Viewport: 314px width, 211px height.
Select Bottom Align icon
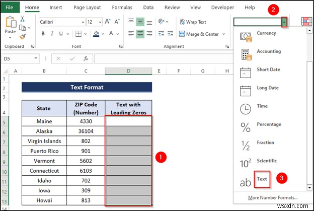pos(149,22)
